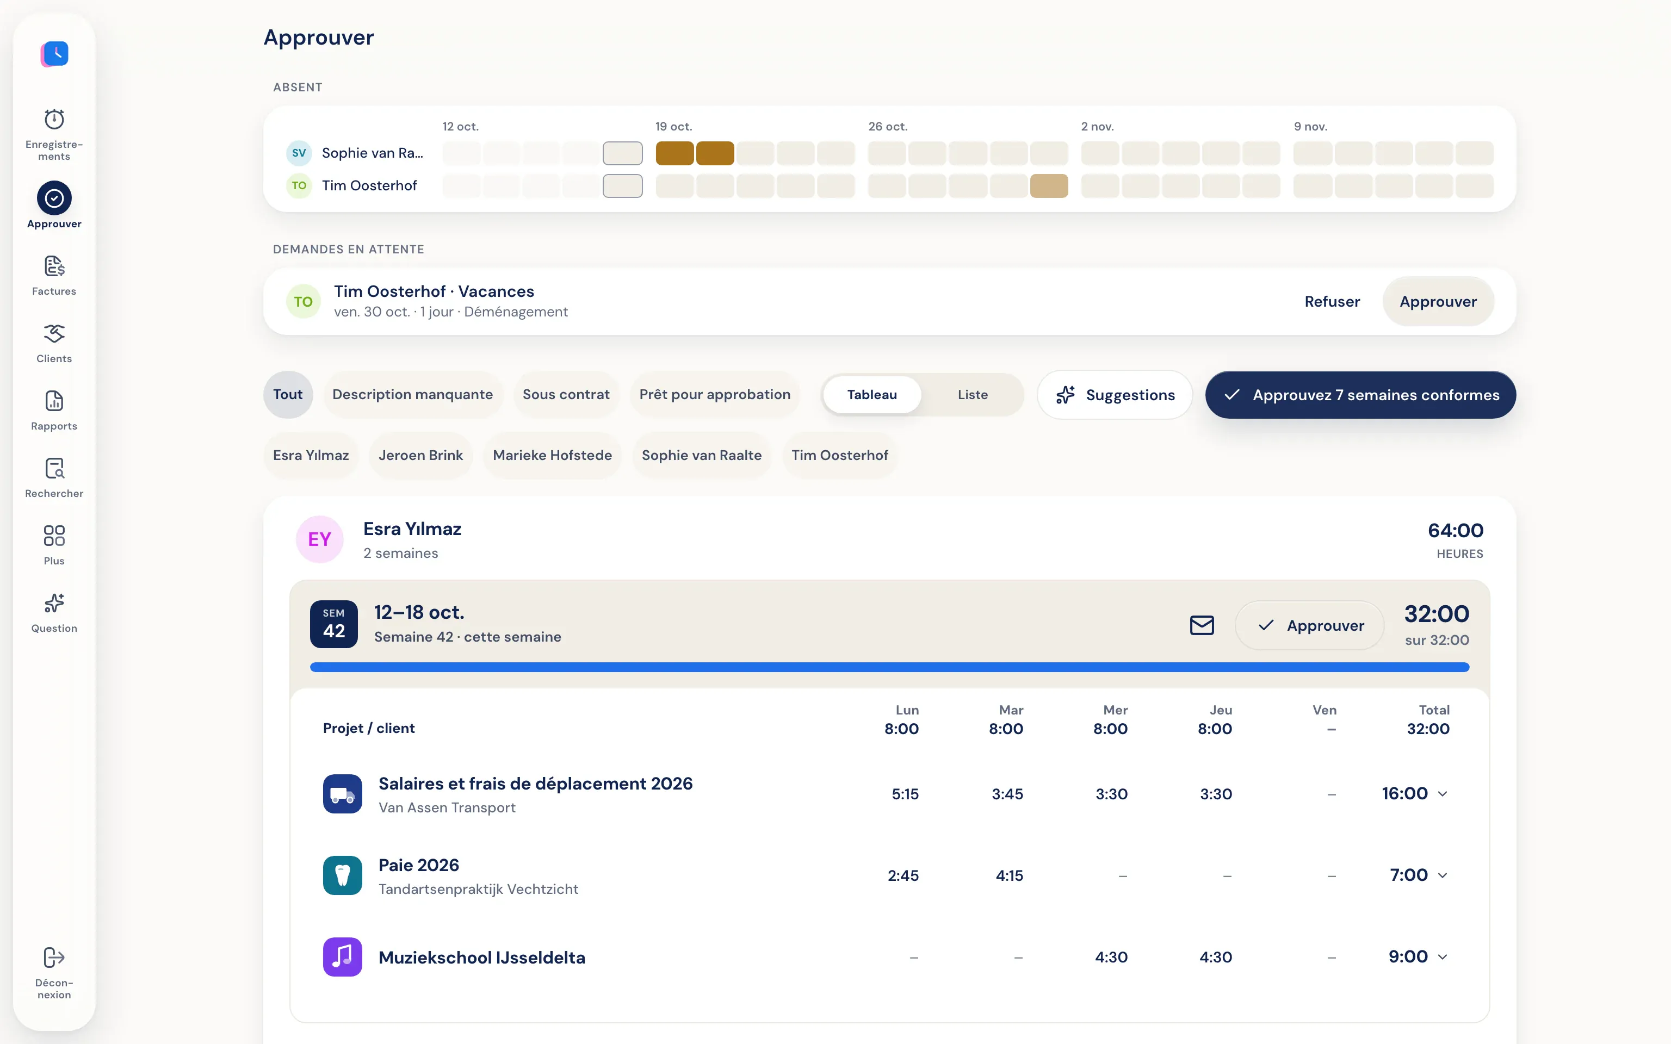1671x1044 pixels.
Task: Filter by Sophie van Raalte
Action: (702, 456)
